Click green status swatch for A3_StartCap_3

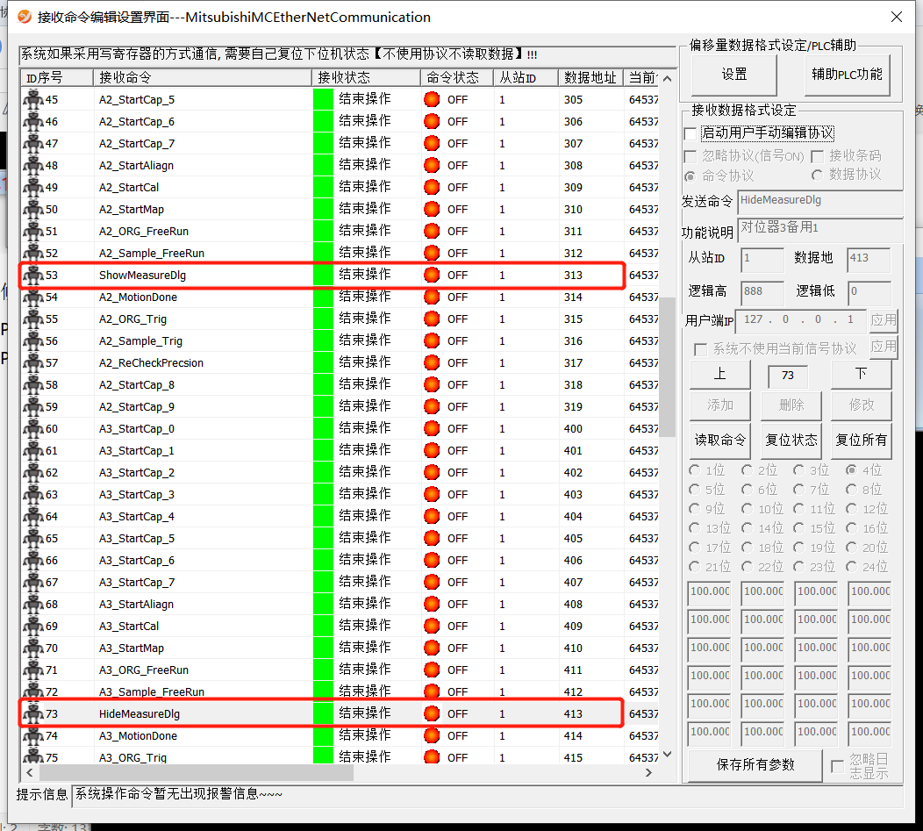[x=323, y=494]
